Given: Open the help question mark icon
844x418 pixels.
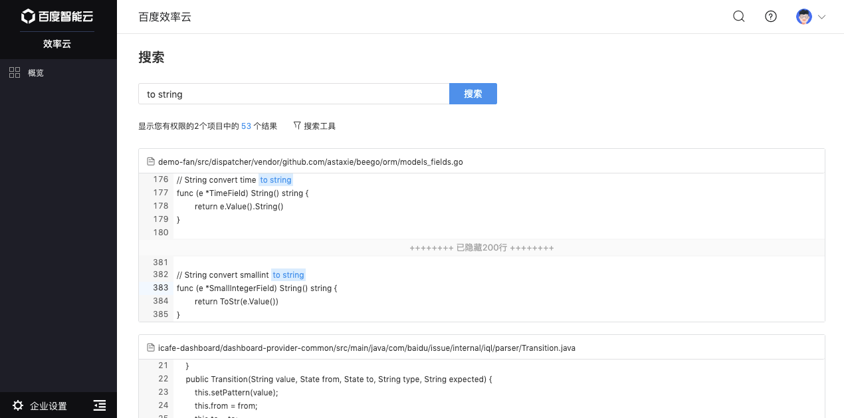Looking at the screenshot, I should click(x=771, y=17).
